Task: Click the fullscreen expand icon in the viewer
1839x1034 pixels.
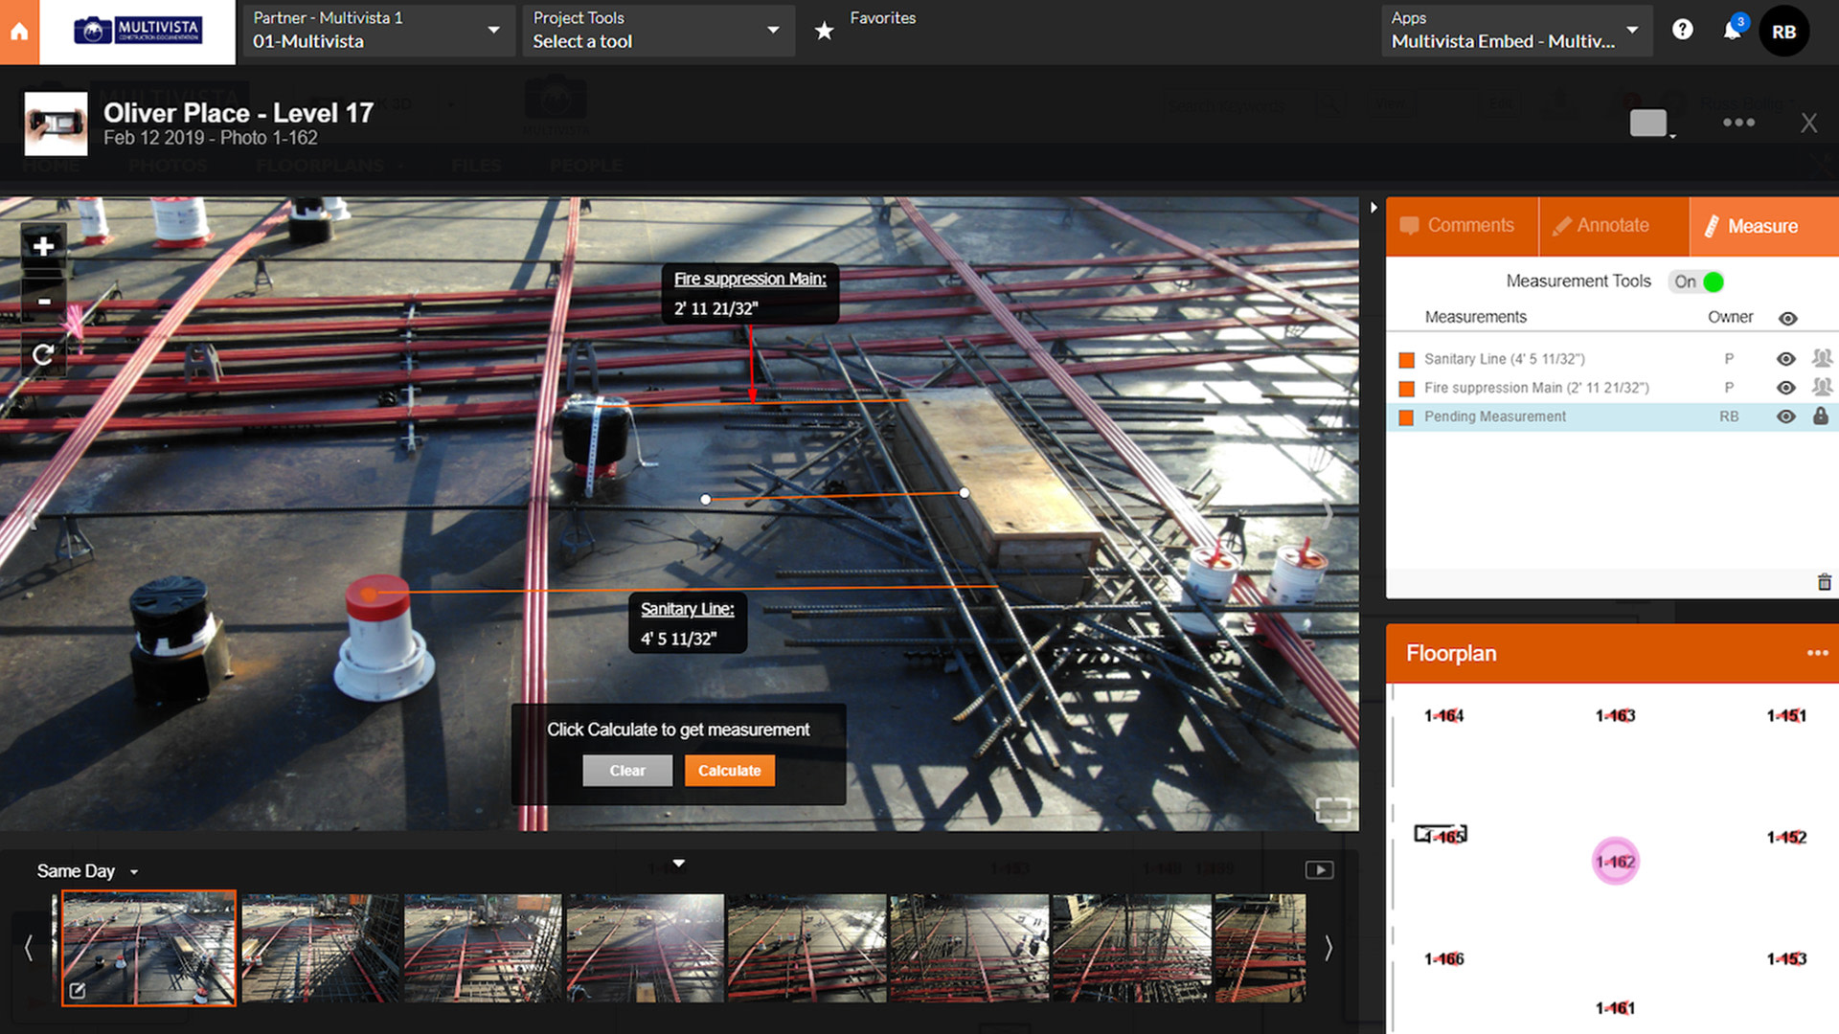Action: coord(1331,811)
